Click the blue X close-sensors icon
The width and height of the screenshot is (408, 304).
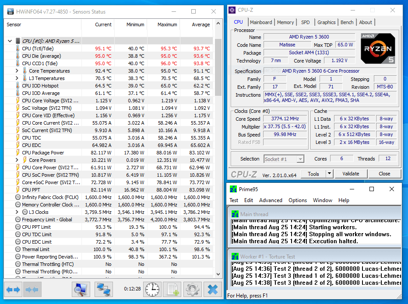pos(212,289)
